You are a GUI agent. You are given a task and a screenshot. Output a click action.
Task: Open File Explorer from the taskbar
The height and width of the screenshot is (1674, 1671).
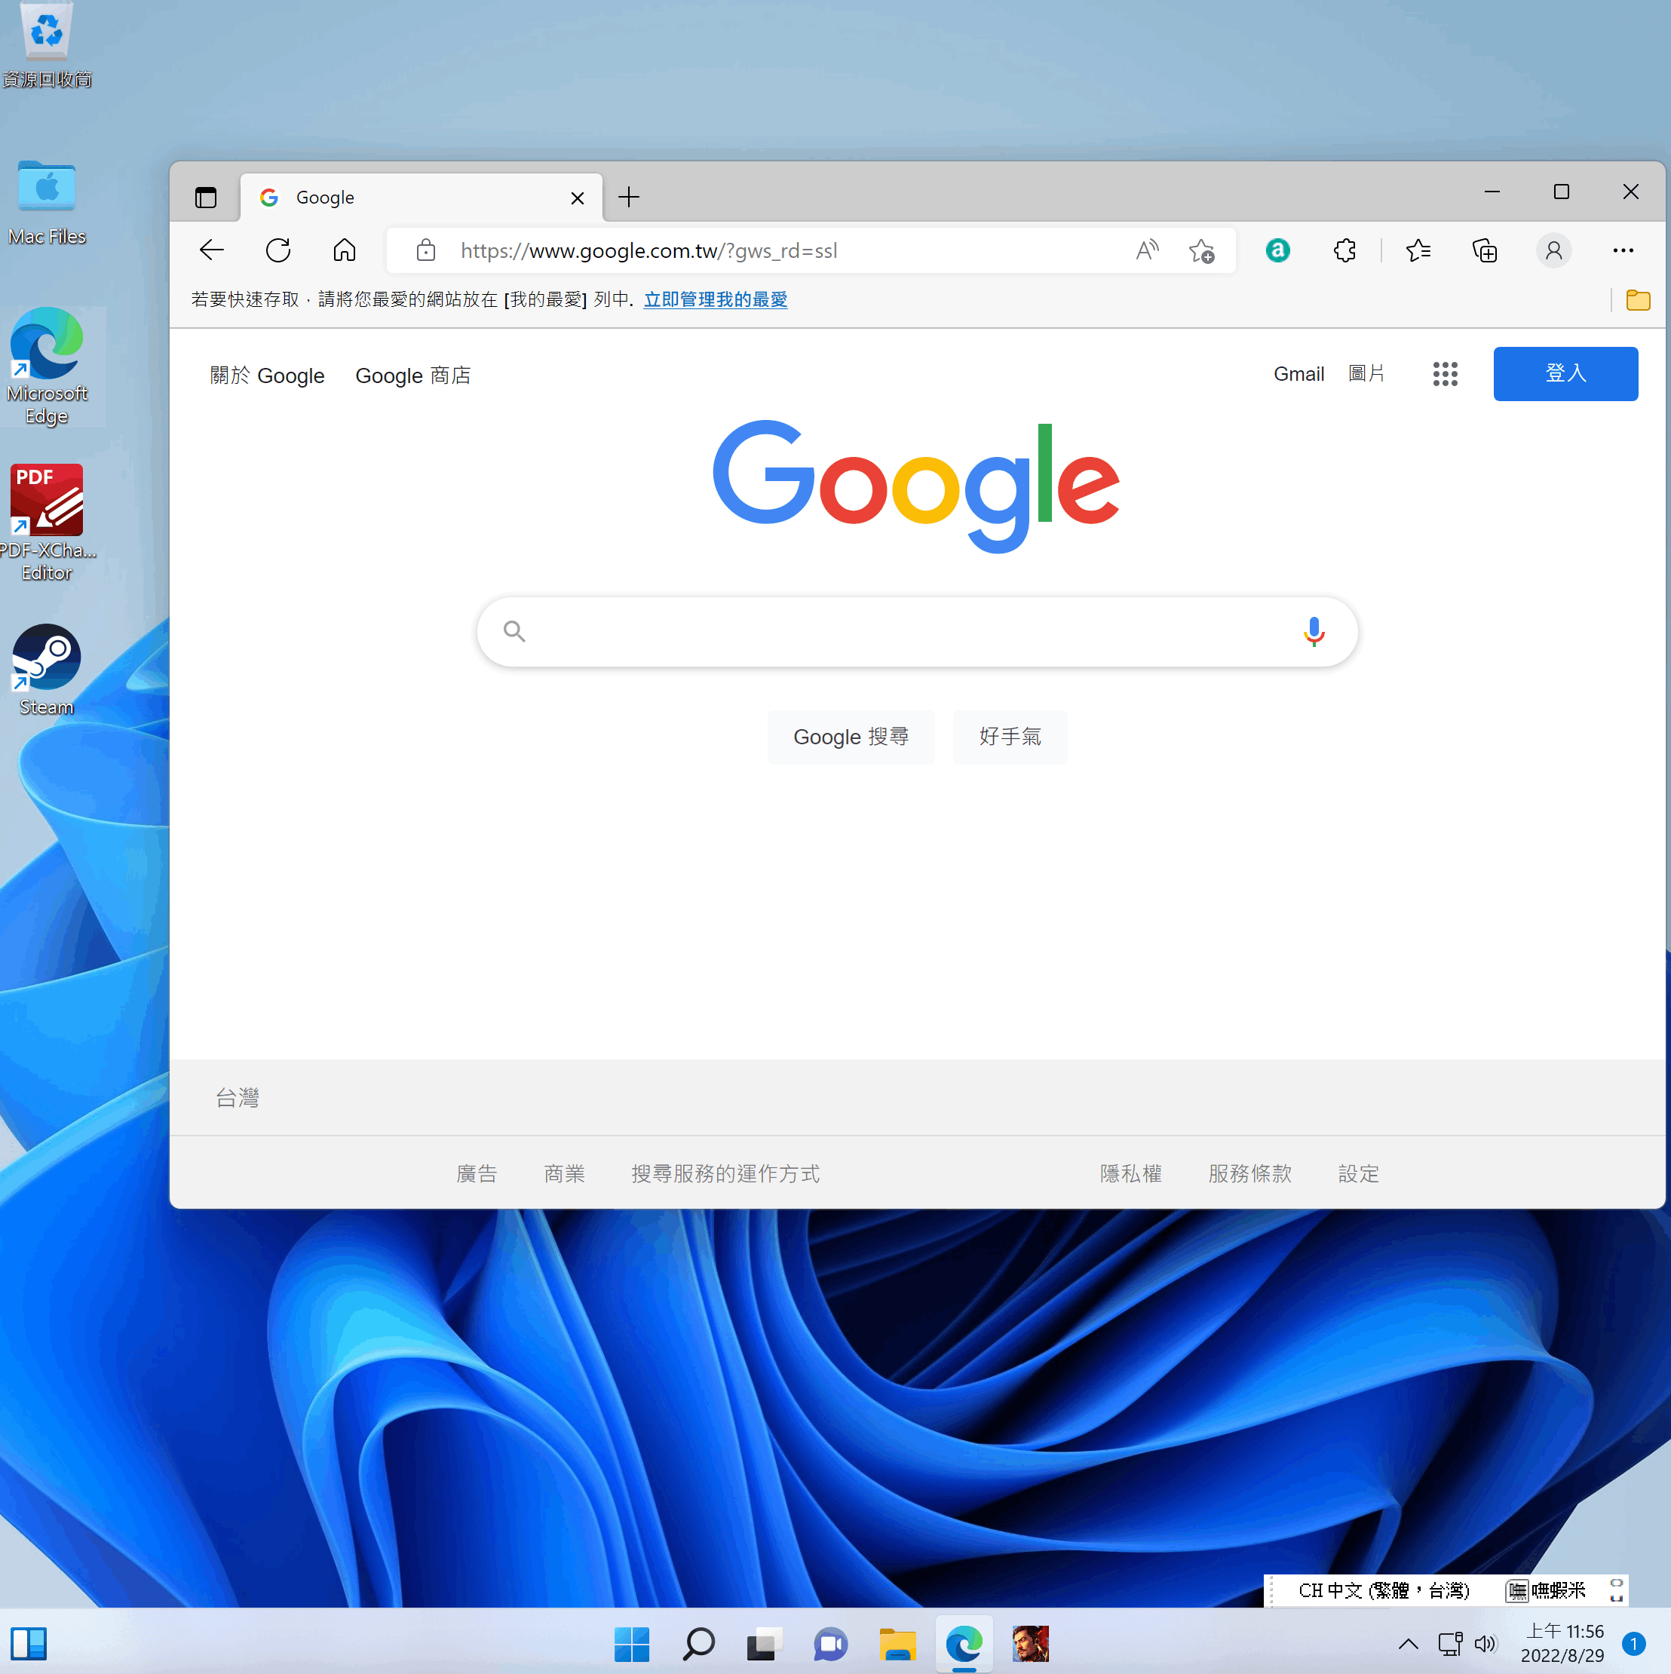click(897, 1644)
